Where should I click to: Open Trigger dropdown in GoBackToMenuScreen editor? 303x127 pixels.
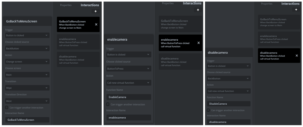pyautogui.click(x=27, y=35)
